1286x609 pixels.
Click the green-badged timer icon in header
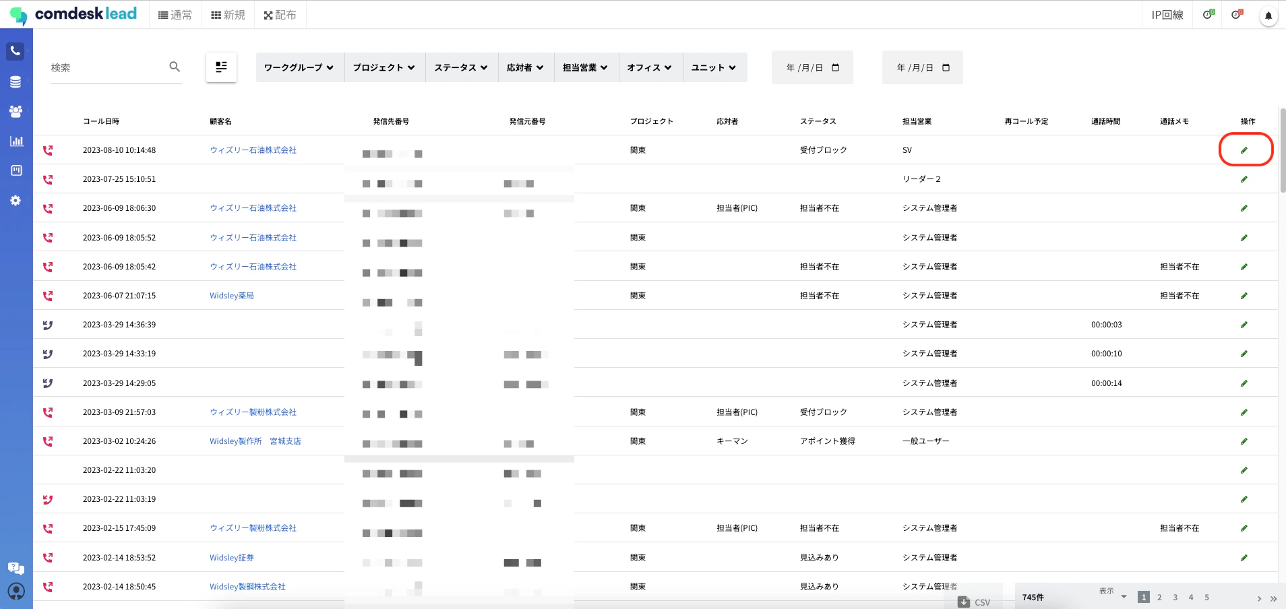pos(1208,14)
